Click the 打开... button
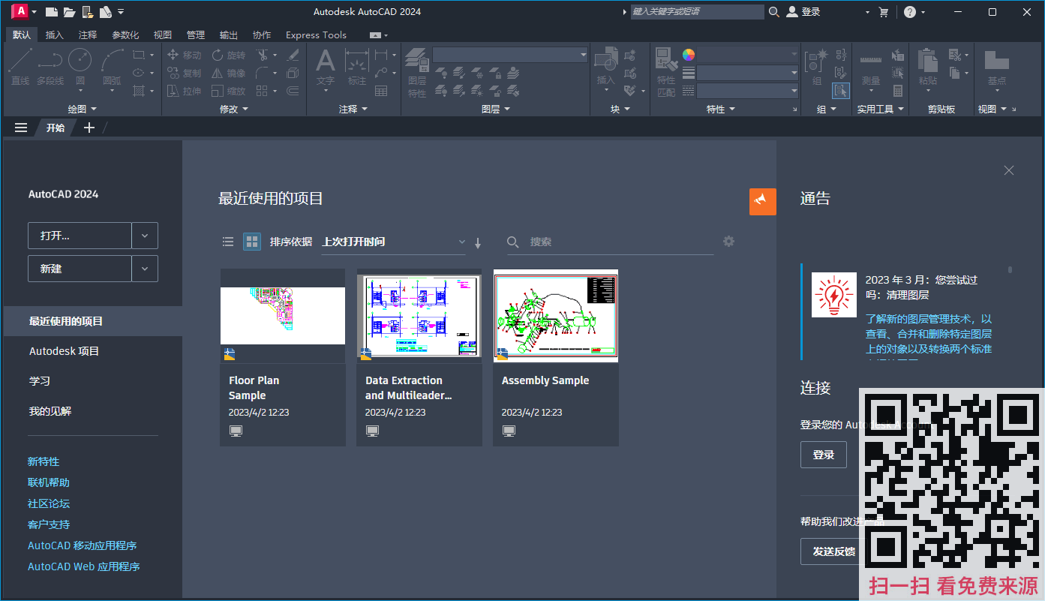 [x=80, y=236]
